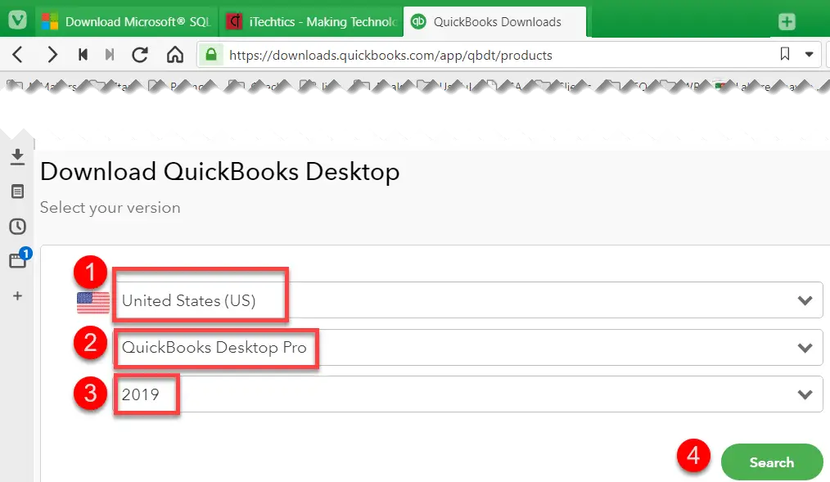830x482 pixels.
Task: Click the Microsoft tab favicon
Action: [x=50, y=22]
